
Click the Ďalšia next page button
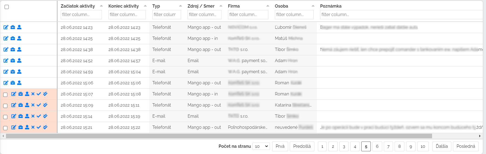pyautogui.click(x=442, y=146)
